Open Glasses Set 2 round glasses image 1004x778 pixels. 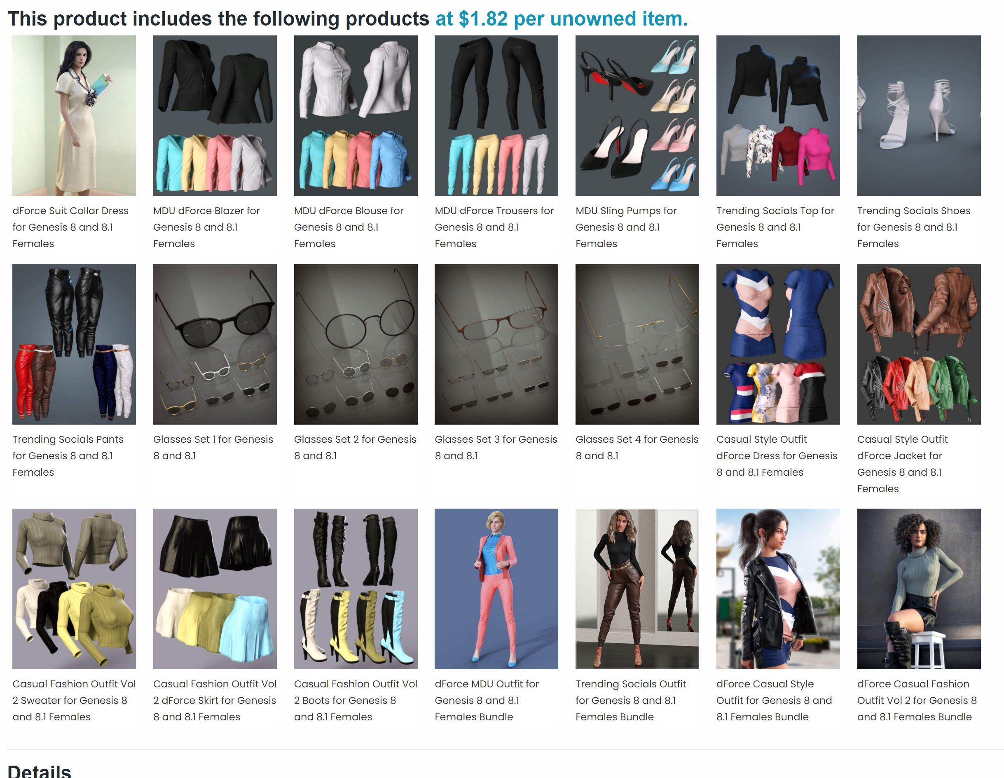(356, 344)
